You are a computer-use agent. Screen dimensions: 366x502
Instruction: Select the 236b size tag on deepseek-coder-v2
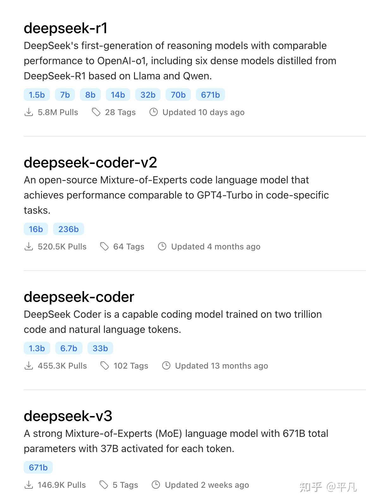(x=68, y=229)
